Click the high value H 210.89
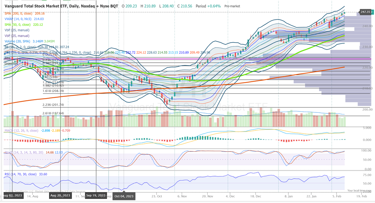 point(148,6)
